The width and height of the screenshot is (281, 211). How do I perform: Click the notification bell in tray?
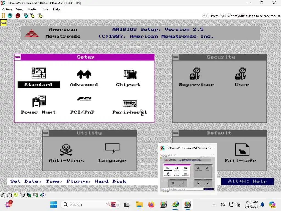coord(262,204)
